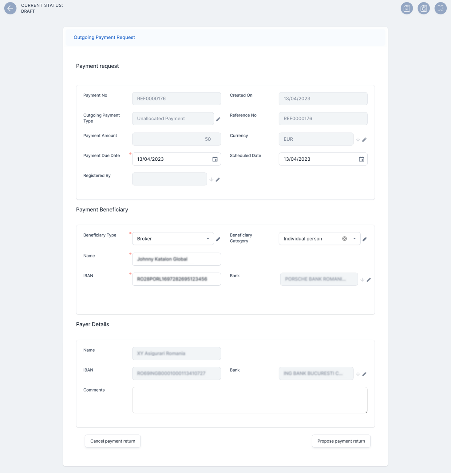The image size is (451, 473).
Task: Open the Currency dropdown arrow
Action: 358,140
